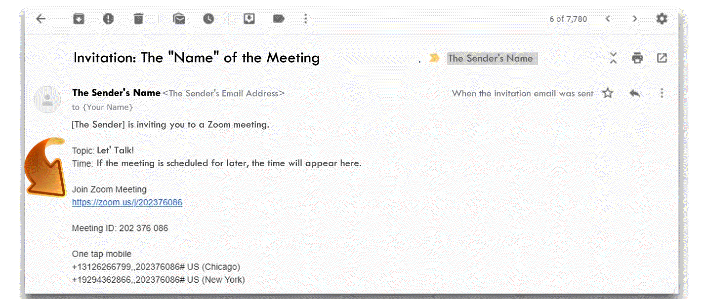Image resolution: width=704 pixels, height=299 pixels.
Task: Reply to The Sender's message
Action: (x=635, y=93)
